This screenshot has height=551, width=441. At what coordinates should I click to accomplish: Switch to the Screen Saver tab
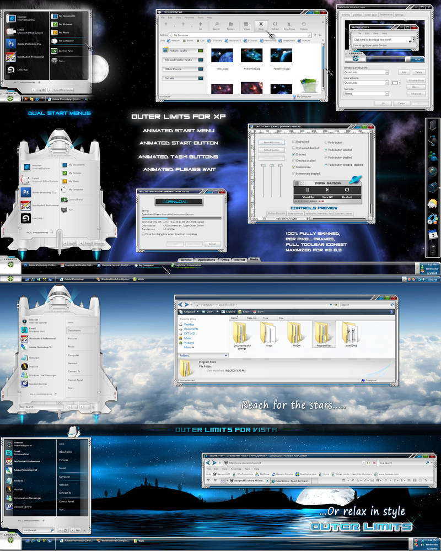370,15
